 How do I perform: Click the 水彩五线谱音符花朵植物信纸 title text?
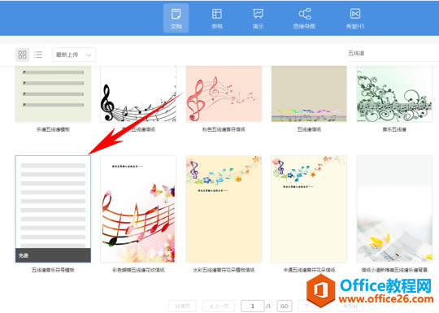224,270
